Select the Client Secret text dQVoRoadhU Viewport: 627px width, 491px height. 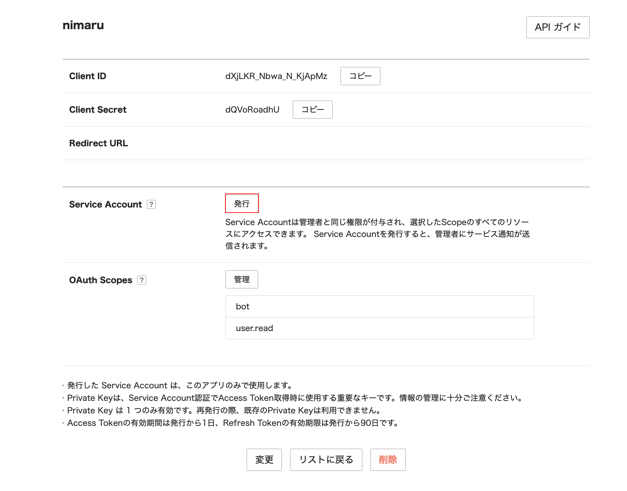(x=252, y=110)
